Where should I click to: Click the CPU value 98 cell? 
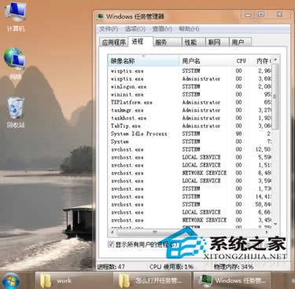pyautogui.click(x=238, y=134)
